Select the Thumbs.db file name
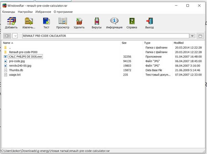This screenshot has width=207, height=154. pyautogui.click(x=16, y=70)
